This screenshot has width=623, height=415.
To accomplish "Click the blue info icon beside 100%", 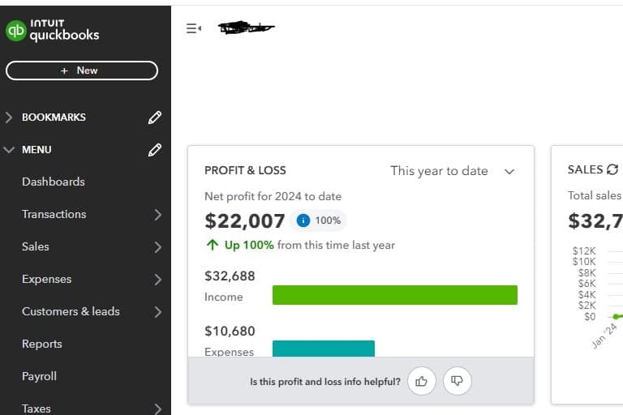I will pyautogui.click(x=303, y=220).
